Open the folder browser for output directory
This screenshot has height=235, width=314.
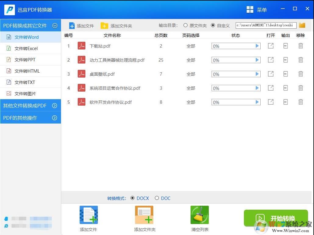point(302,25)
